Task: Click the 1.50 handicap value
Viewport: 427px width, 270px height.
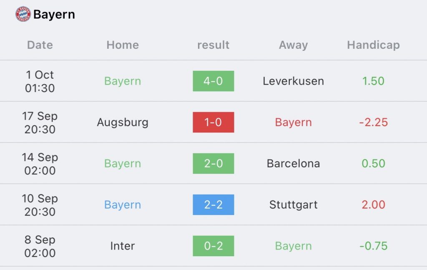Action: (x=373, y=81)
